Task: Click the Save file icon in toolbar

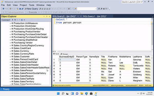Action: tap(20, 9)
